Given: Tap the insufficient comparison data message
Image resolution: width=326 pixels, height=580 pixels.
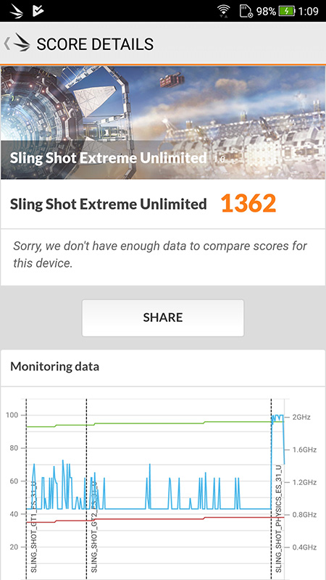Looking at the screenshot, I should pos(159,254).
